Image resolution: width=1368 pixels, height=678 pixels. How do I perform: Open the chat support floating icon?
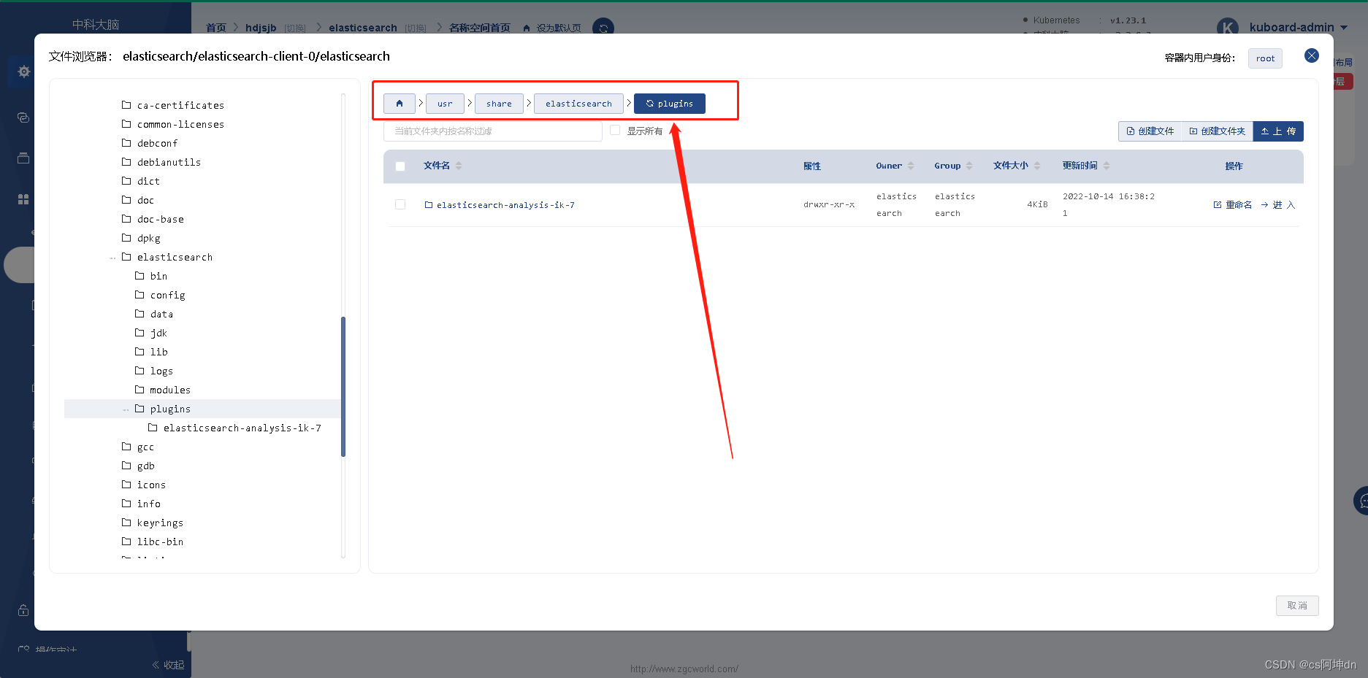point(1361,501)
